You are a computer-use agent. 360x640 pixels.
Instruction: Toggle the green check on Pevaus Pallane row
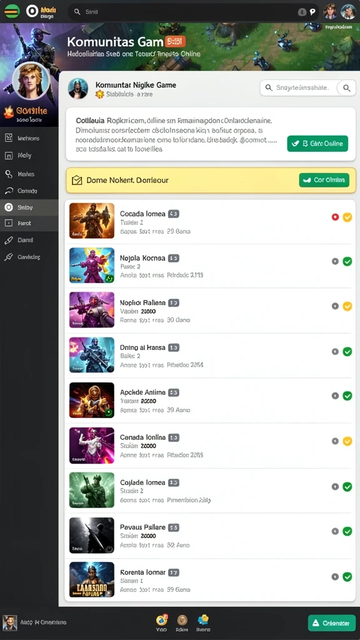[347, 531]
